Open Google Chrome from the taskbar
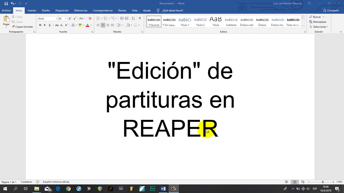Screen dimensions: 344x193 (68, 189)
